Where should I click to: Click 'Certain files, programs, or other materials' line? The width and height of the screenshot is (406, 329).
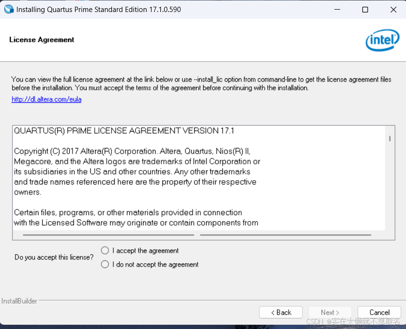pos(128,212)
